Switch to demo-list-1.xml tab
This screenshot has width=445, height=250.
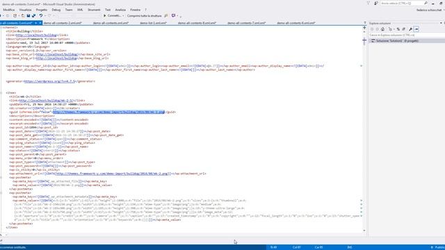click(154, 23)
